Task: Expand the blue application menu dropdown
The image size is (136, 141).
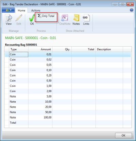Action: click(x=8, y=10)
